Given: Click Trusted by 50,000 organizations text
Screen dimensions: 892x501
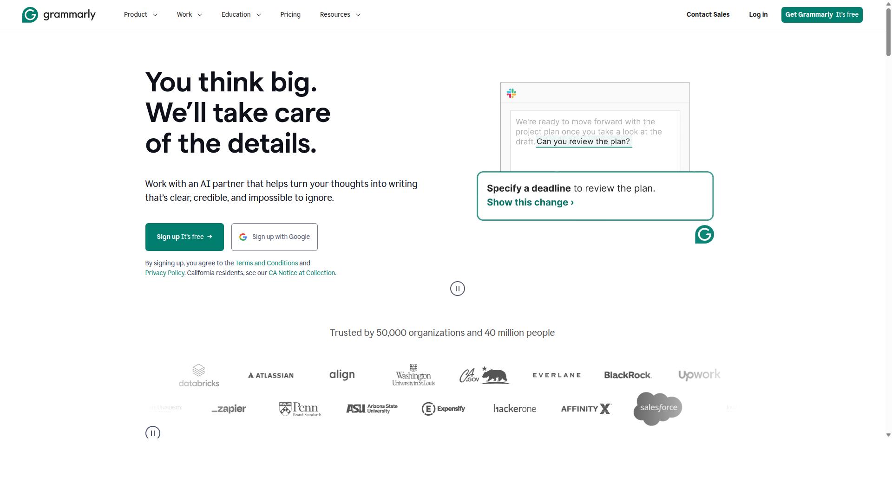Looking at the screenshot, I should tap(442, 333).
